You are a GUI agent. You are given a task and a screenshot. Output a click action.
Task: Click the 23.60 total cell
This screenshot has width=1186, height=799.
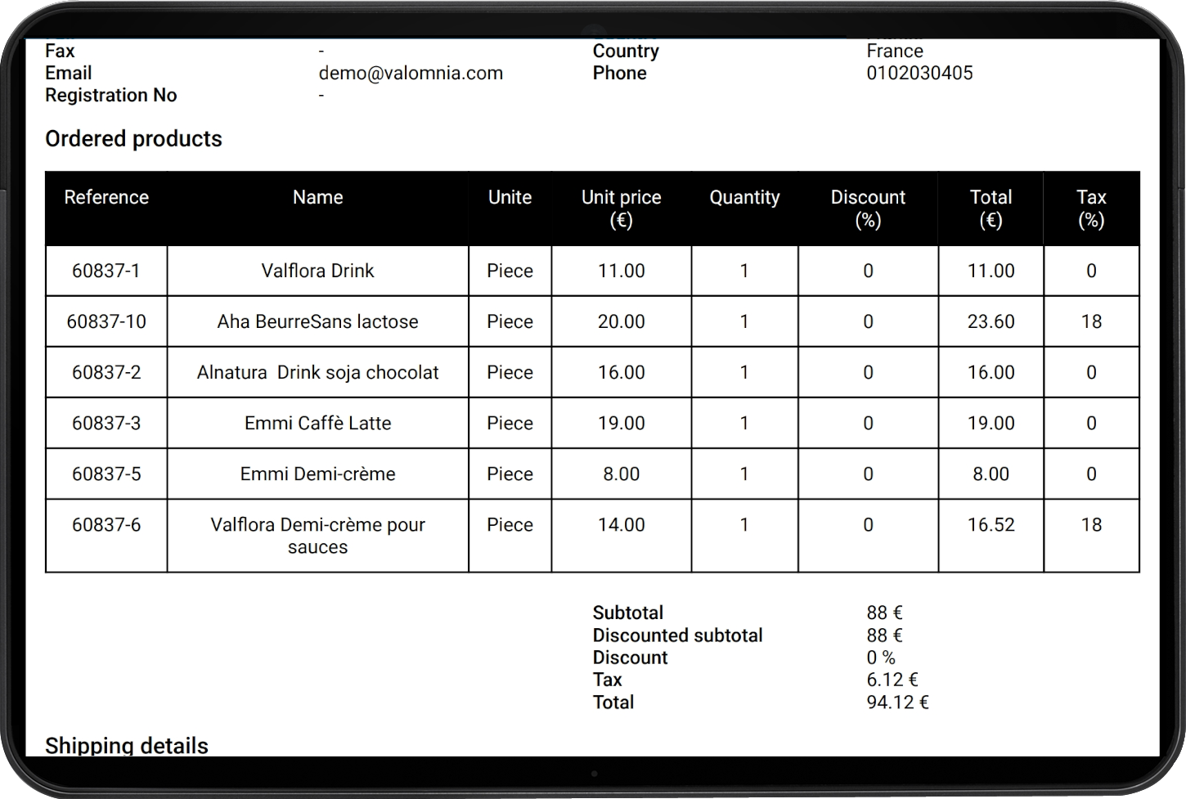pos(991,321)
